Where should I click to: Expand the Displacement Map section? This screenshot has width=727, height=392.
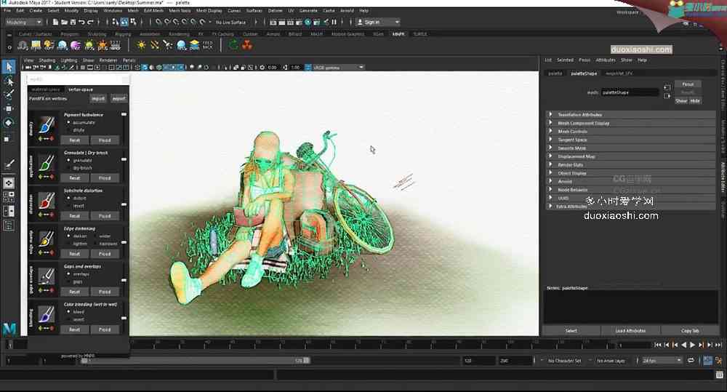(631, 156)
